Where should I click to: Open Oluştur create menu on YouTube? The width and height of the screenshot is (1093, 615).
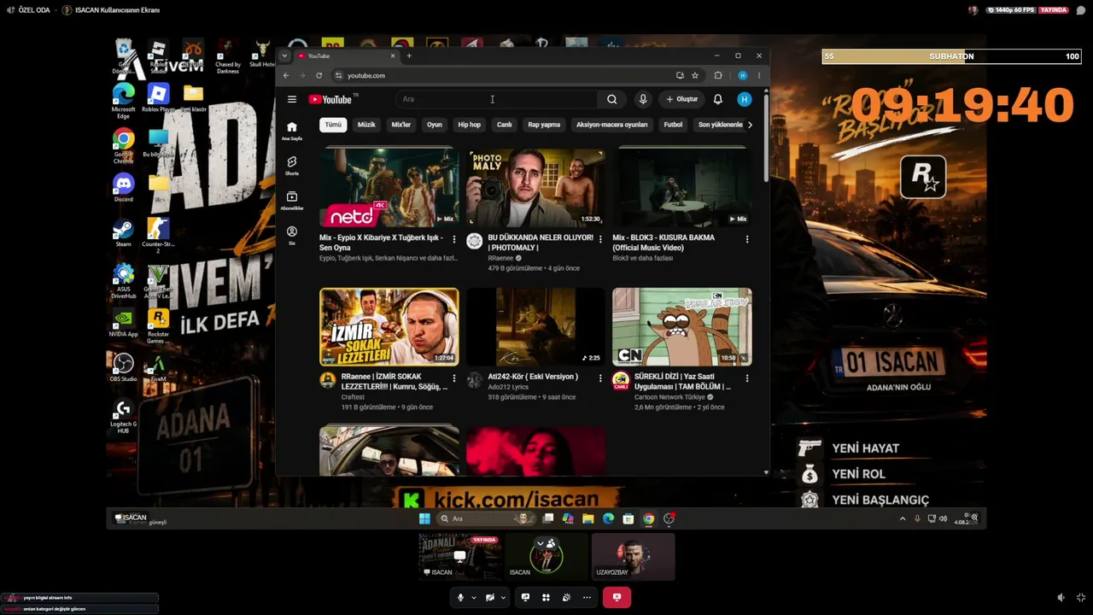[682, 99]
